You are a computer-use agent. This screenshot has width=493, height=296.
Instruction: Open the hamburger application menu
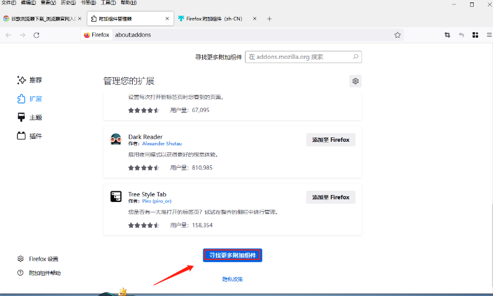[x=489, y=35]
